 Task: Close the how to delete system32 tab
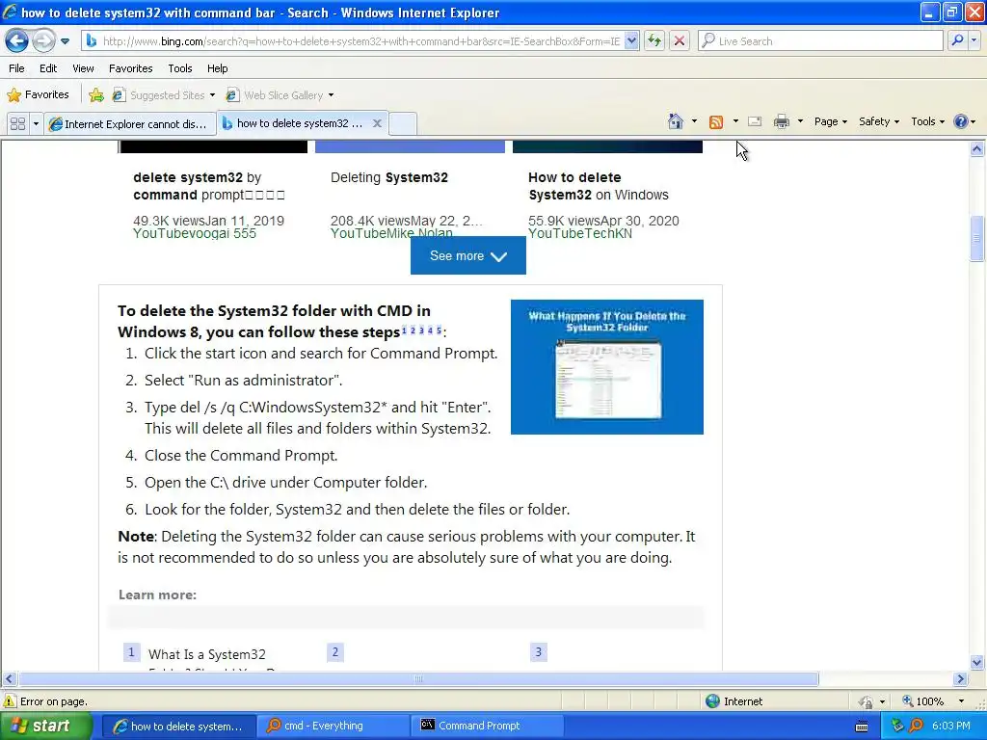(x=377, y=123)
